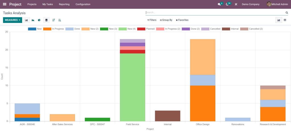
Task: Open the Mitchell Admin user menu
Action: click(x=277, y=4)
